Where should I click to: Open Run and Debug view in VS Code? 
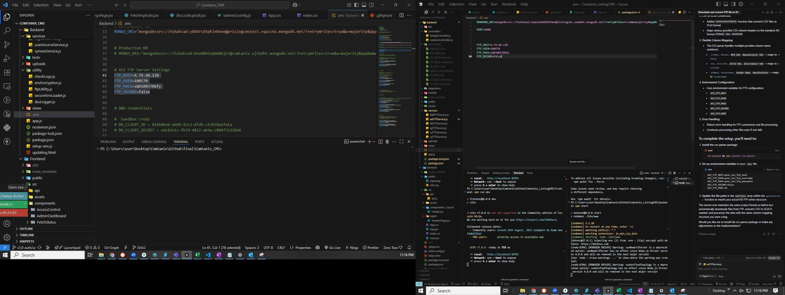click(x=7, y=58)
